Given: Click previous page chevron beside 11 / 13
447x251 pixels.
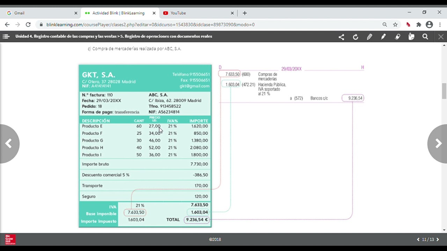Looking at the screenshot, I should pos(418,239).
